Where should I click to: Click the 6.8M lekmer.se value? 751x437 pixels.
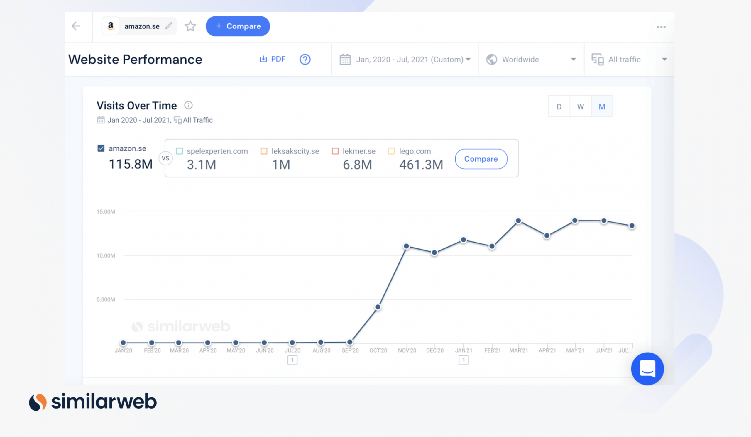[357, 165]
